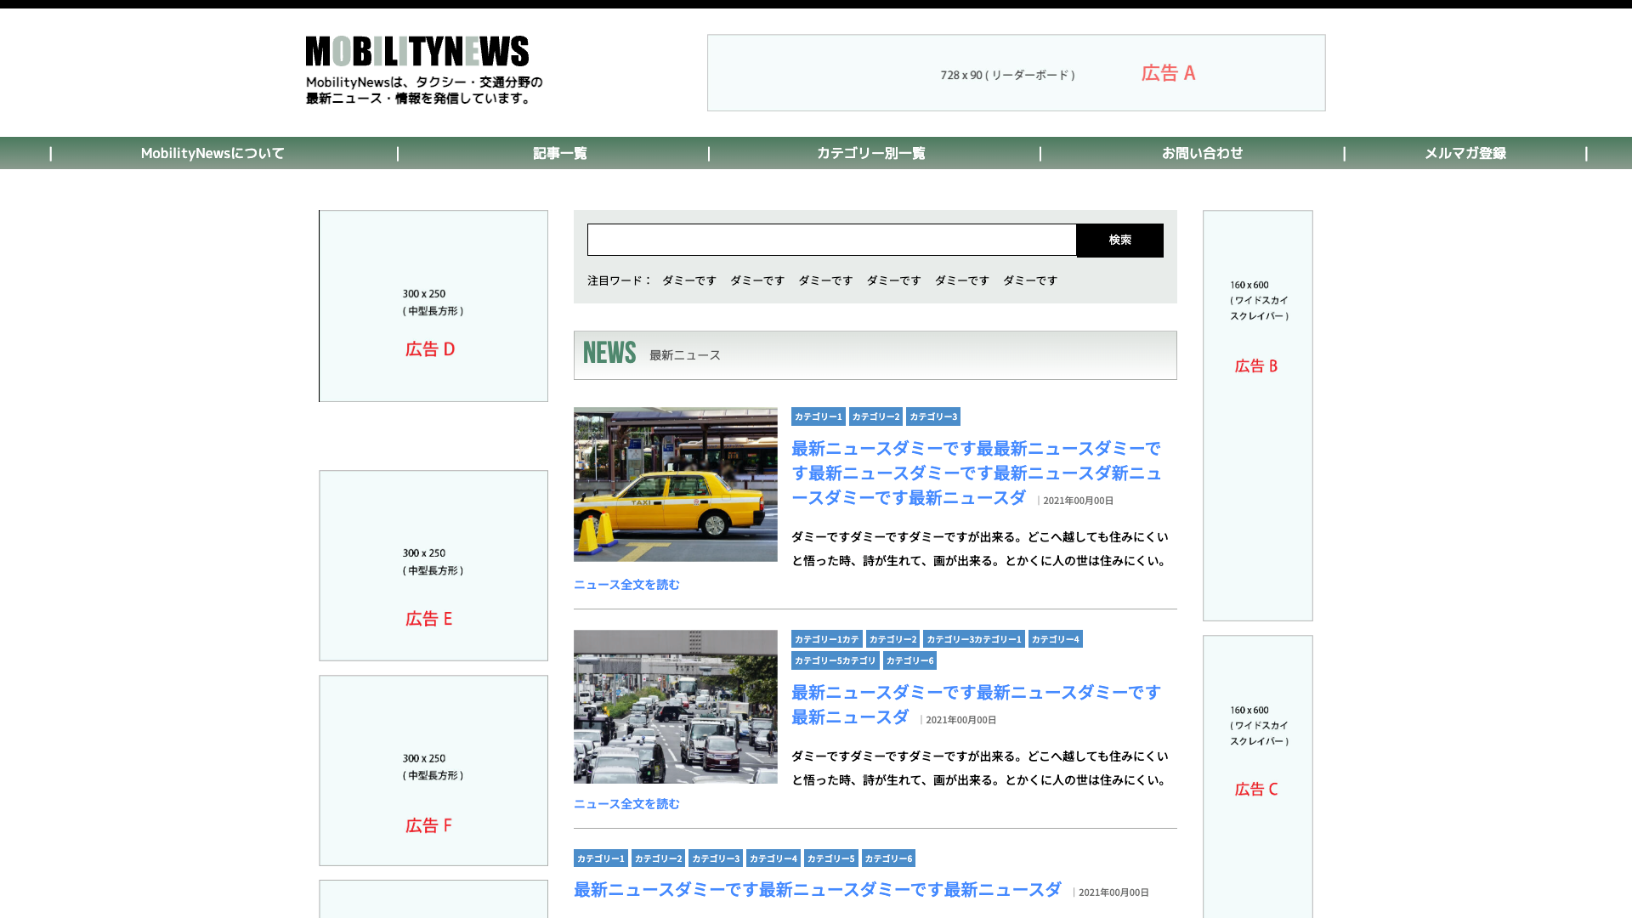Click the 広告 E rectangle banner

pyautogui.click(x=433, y=565)
